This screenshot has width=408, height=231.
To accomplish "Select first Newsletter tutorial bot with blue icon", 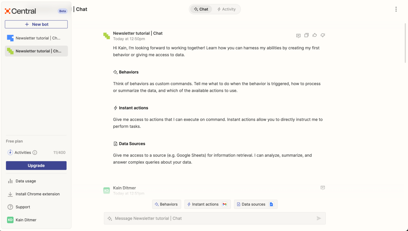I will tap(36, 38).
